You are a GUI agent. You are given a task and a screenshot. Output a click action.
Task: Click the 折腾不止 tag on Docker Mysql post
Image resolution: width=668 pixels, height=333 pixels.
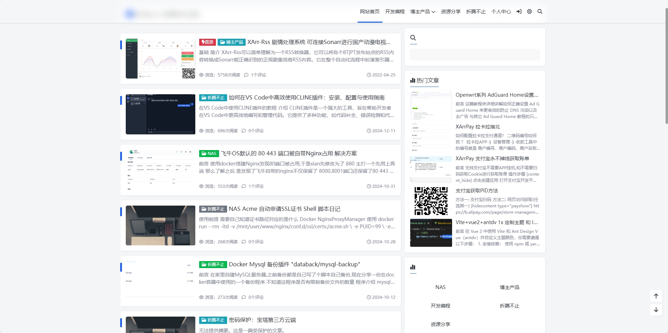click(x=213, y=265)
